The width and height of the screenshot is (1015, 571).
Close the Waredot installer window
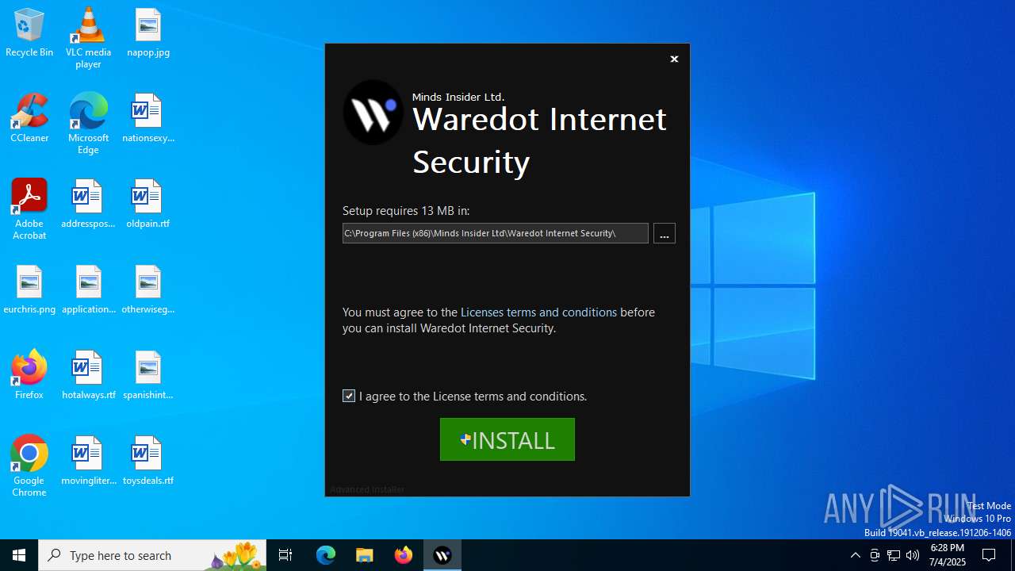pos(674,59)
